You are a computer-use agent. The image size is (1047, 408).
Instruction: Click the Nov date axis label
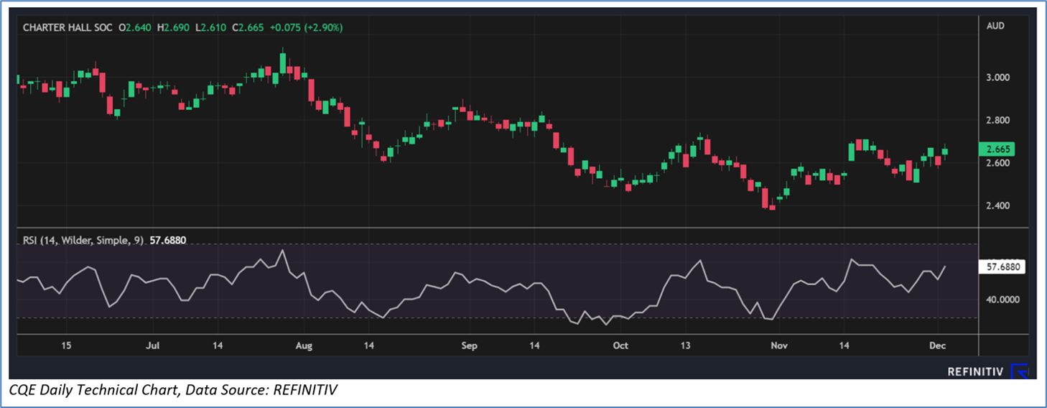[x=779, y=346]
